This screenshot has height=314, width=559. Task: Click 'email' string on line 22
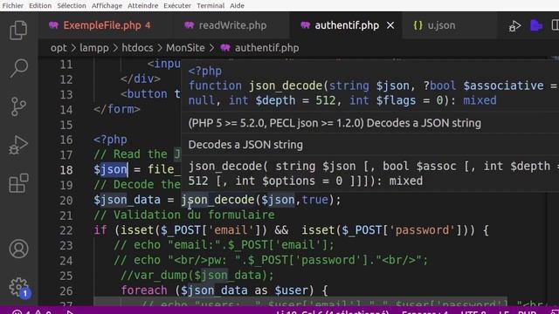(x=231, y=230)
